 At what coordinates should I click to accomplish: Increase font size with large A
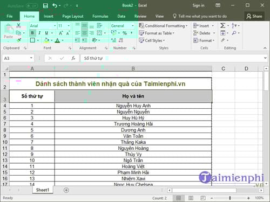point(61,33)
